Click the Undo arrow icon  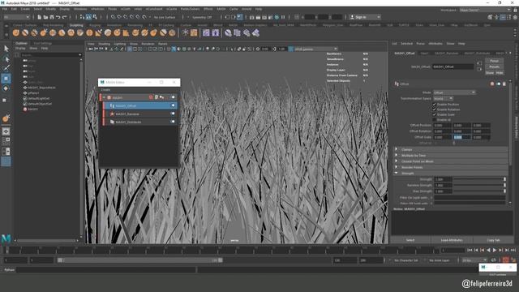58,17
